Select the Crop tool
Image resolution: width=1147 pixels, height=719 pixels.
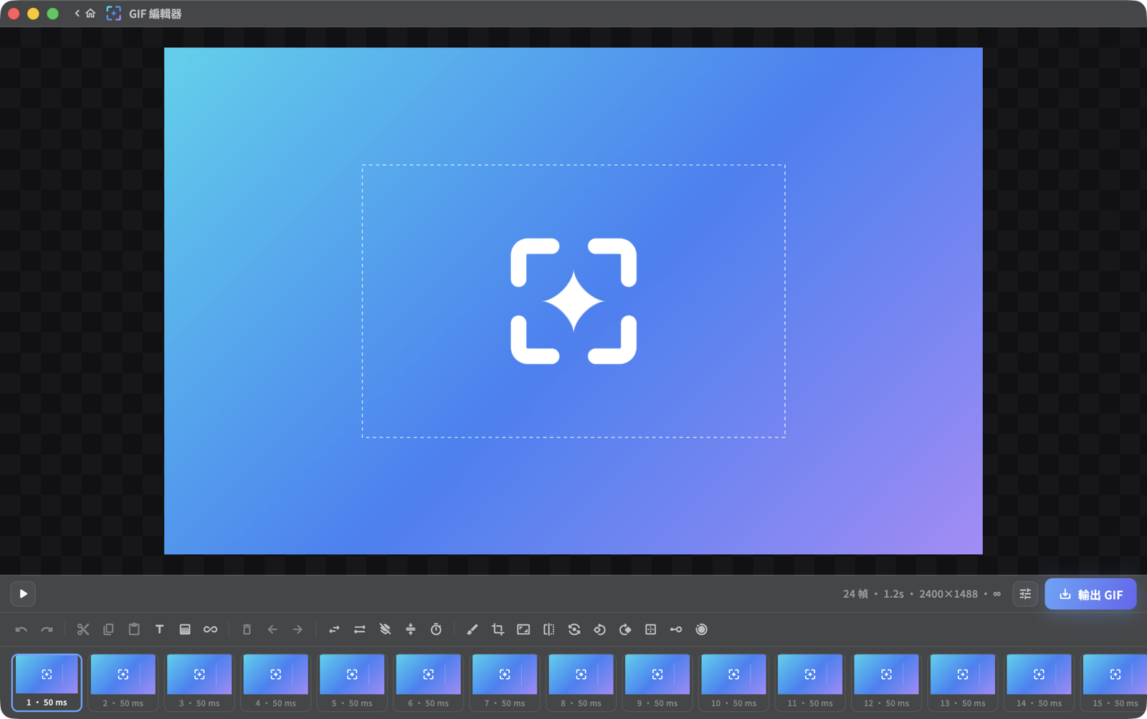498,629
